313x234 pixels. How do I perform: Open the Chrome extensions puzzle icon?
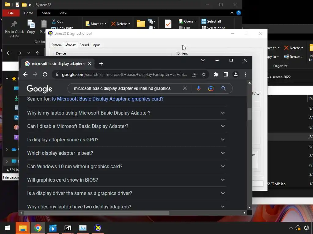[x=216, y=74]
